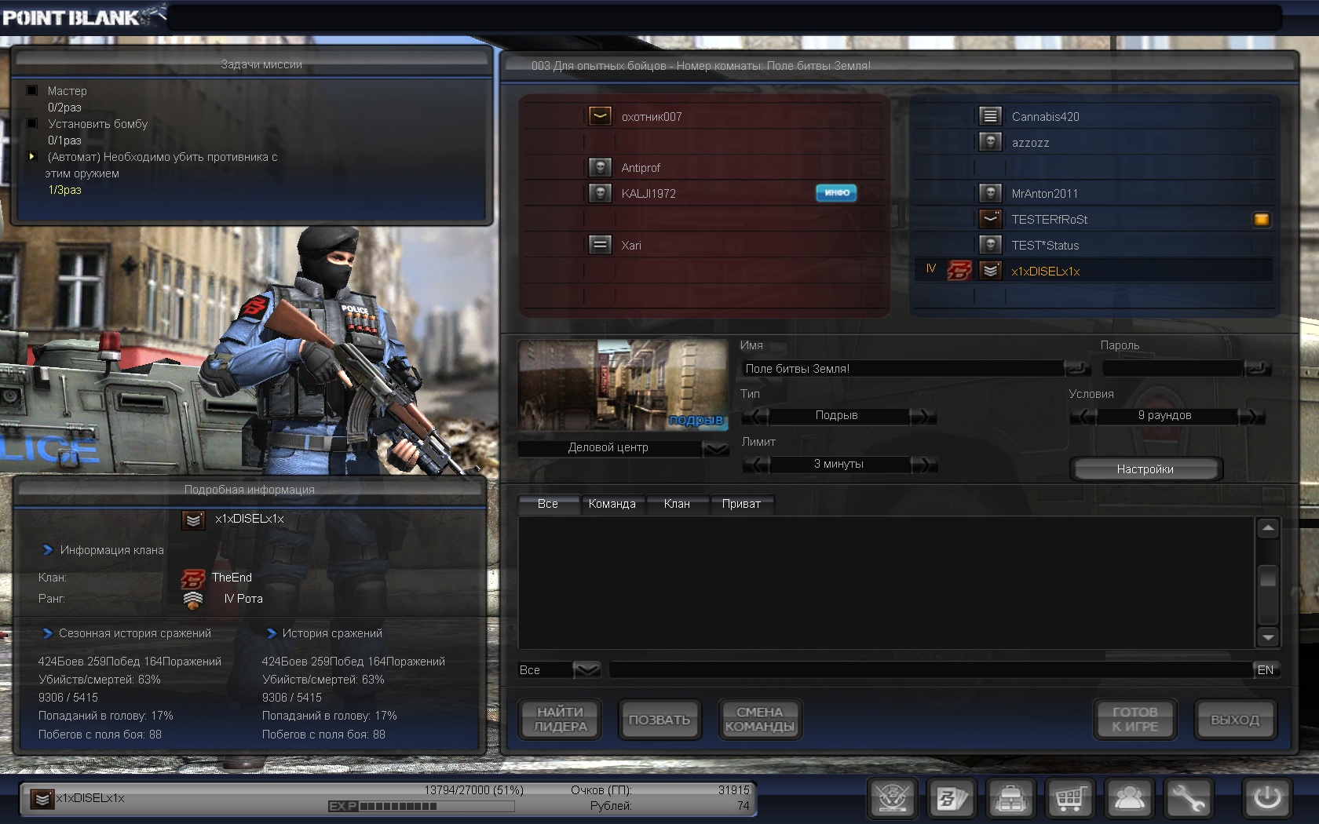Viewport: 1319px width, 824px height.
Task: Open the clan emblem icon in bottom toolbar
Action: point(892,799)
